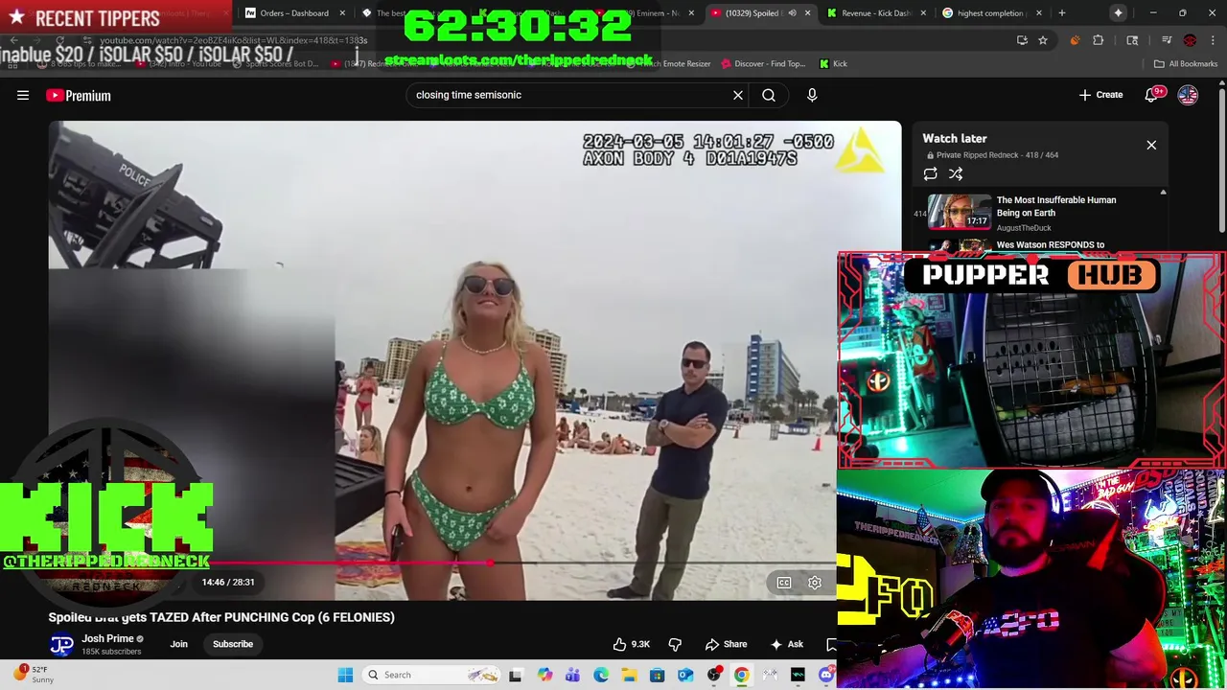Open YouTube notifications bell
1227x690 pixels.
click(x=1153, y=95)
